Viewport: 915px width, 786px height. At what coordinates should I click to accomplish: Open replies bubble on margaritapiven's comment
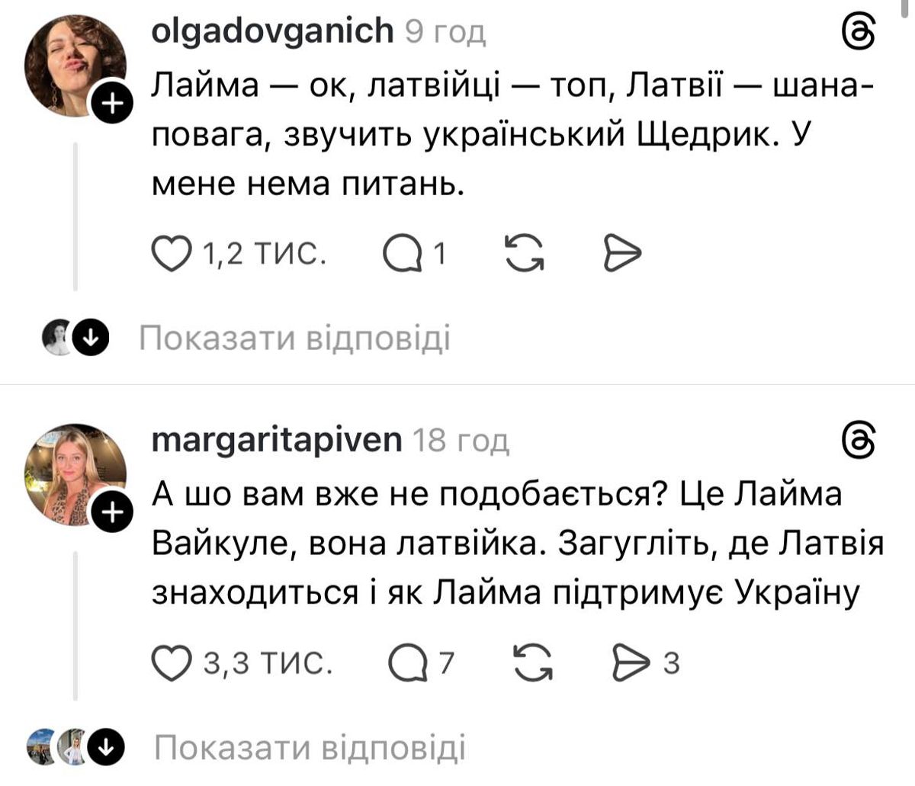(409, 663)
